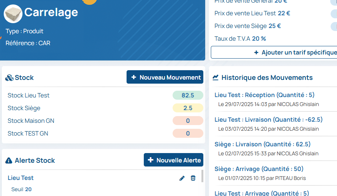The image size is (337, 196).
Task: Open the Siège Arrivage quantity 50 entry
Action: [x=259, y=169]
